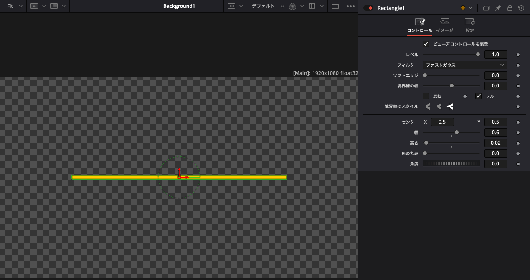The image size is (530, 280).
Task: Add a keyframe for センター
Action: coord(518,122)
